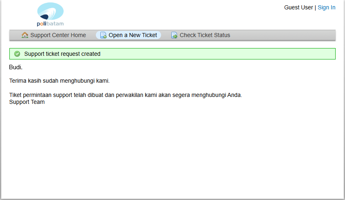
Task: Click the word 'batam' in the logo
Action: (x=55, y=24)
